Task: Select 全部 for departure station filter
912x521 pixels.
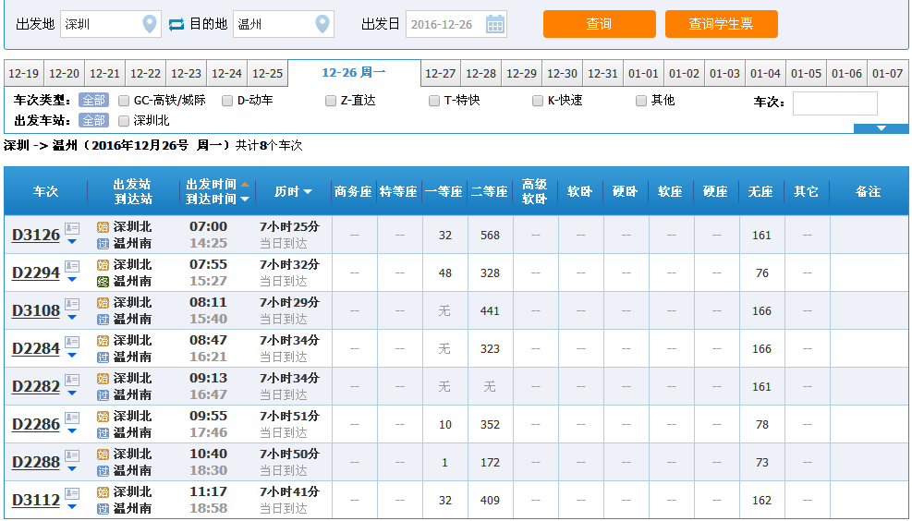Action: [93, 120]
